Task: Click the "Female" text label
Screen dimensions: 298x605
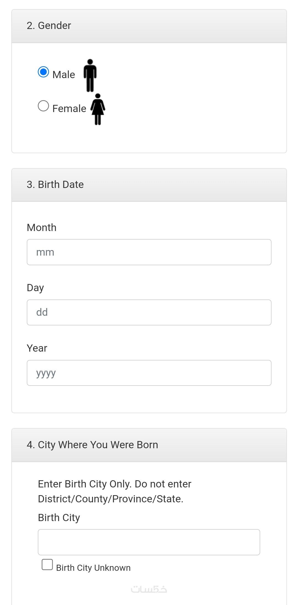Action: (x=69, y=109)
